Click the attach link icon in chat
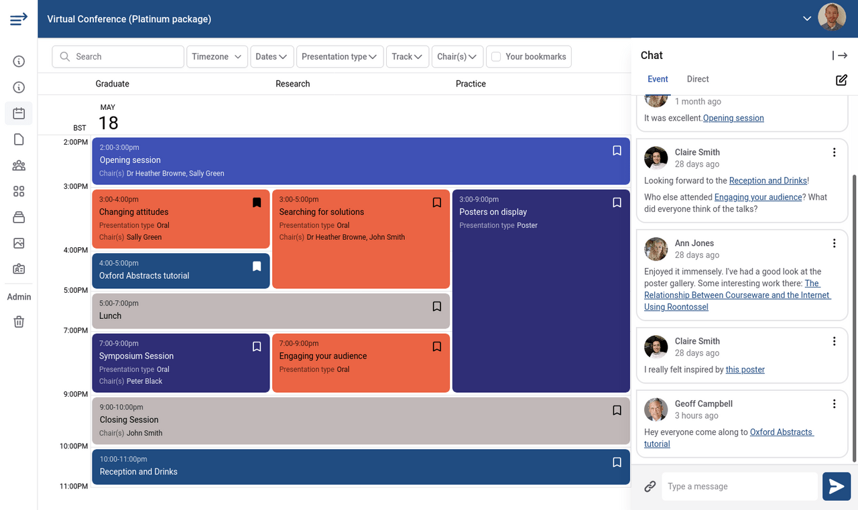Screen dimensions: 858x510 coord(650,487)
